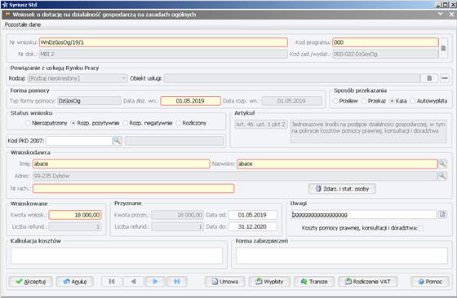Click the Uwagi text field

tap(363, 215)
